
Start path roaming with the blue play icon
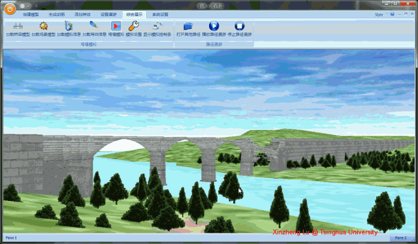(x=214, y=26)
